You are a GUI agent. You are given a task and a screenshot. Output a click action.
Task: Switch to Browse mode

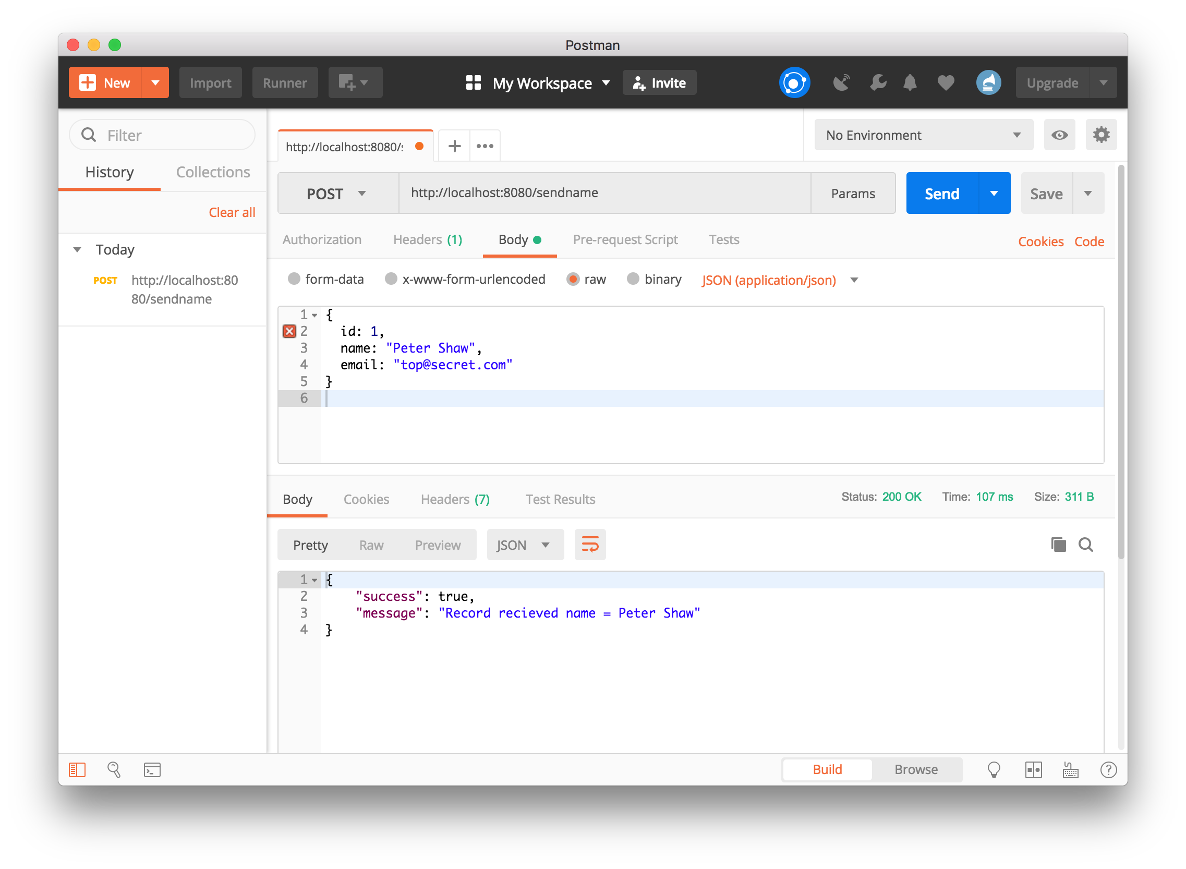pyautogui.click(x=916, y=769)
